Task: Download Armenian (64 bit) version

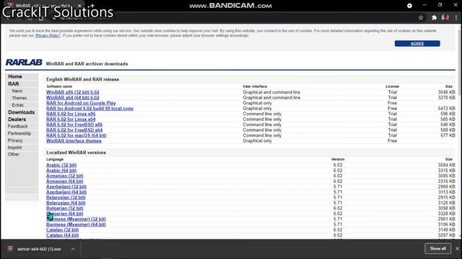Action: coord(65,181)
